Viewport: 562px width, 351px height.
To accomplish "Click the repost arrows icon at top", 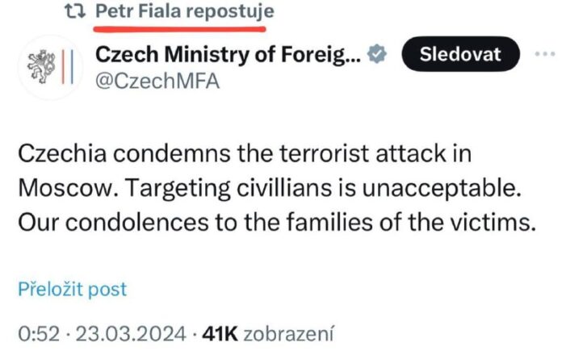I will pyautogui.click(x=74, y=12).
